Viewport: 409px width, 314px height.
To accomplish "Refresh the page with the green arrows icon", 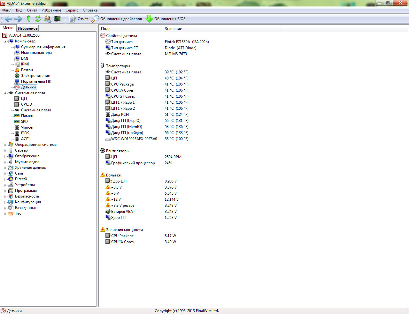I will click(38, 19).
